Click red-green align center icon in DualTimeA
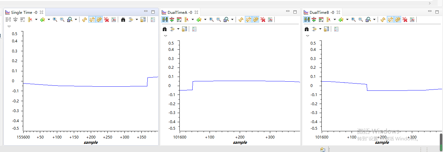The height and width of the screenshot is (152, 443). [172, 19]
